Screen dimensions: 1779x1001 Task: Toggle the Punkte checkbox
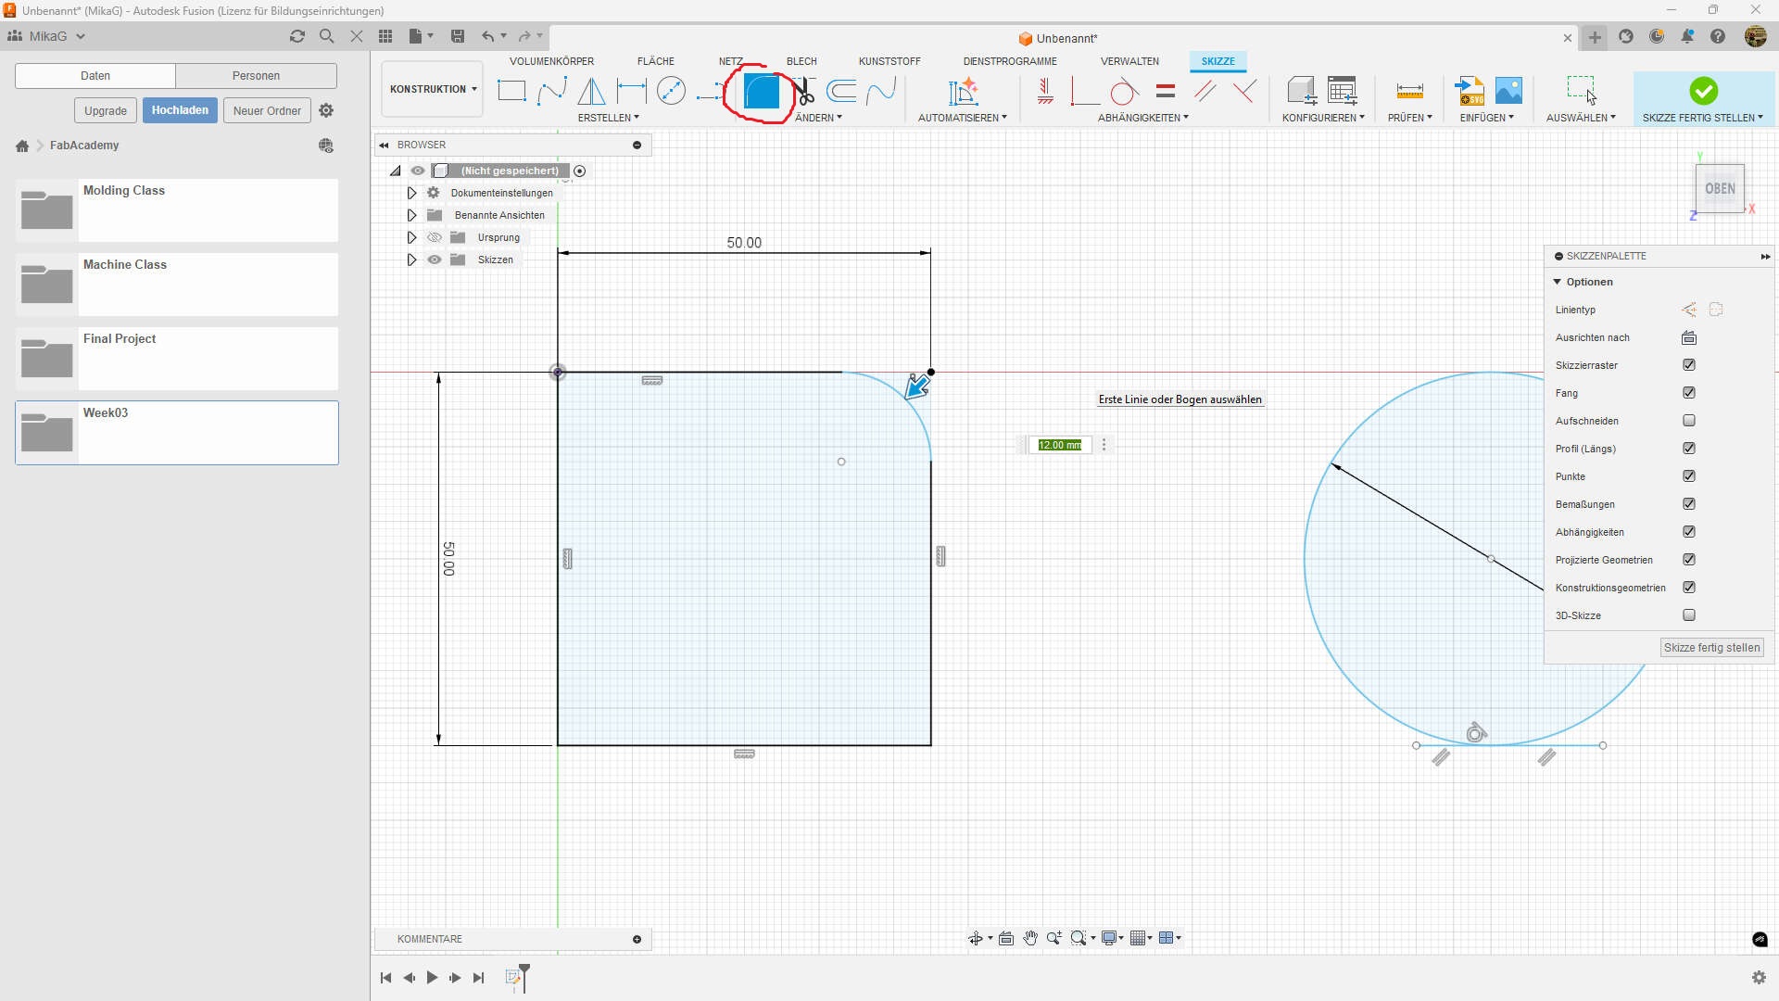(x=1689, y=476)
